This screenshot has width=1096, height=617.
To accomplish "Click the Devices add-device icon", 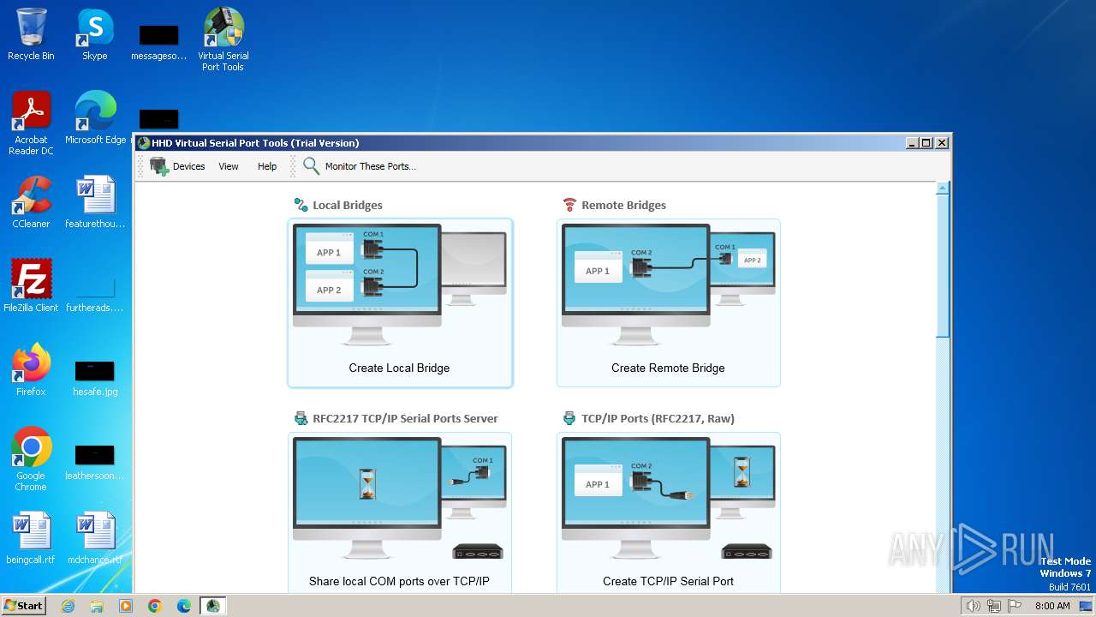I will (x=159, y=166).
